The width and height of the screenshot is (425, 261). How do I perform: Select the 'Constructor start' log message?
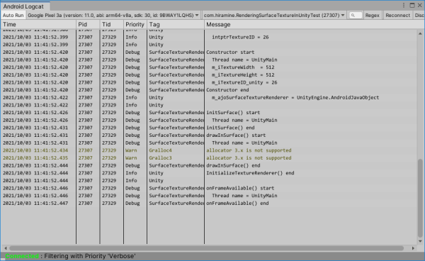click(230, 52)
